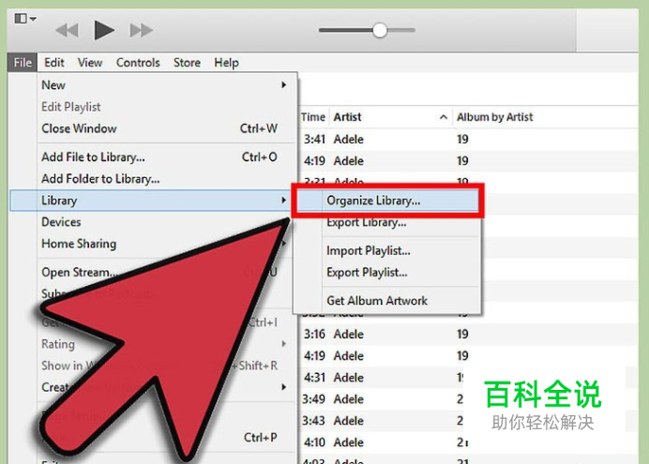Select the Adele track lasting 3:41
Viewport: 649px width, 464px height.
click(468, 139)
